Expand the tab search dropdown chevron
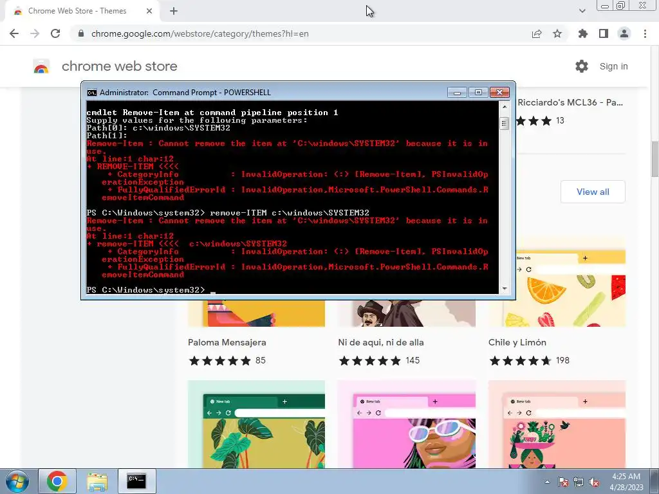Screen dimensions: 659x494 (582, 11)
